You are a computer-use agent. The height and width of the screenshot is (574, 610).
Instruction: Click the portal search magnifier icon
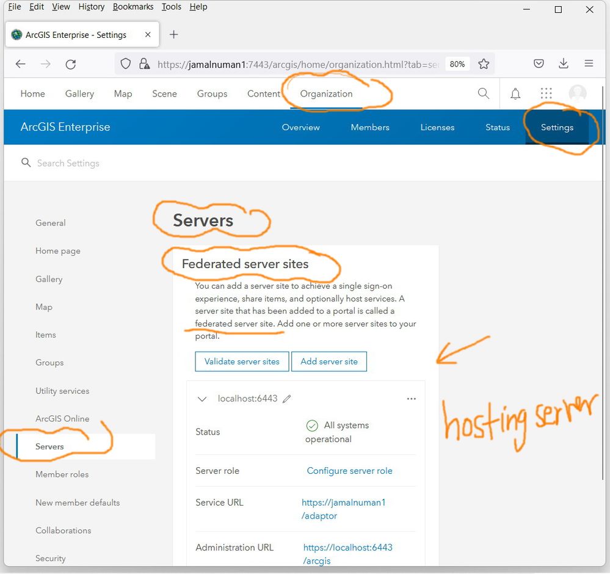(483, 93)
